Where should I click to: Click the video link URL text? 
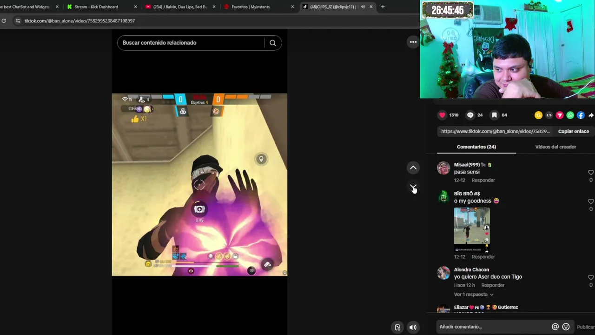pyautogui.click(x=495, y=131)
